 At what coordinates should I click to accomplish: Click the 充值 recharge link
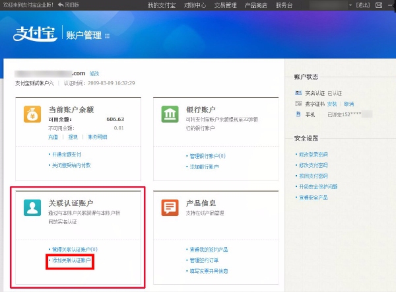point(53,137)
